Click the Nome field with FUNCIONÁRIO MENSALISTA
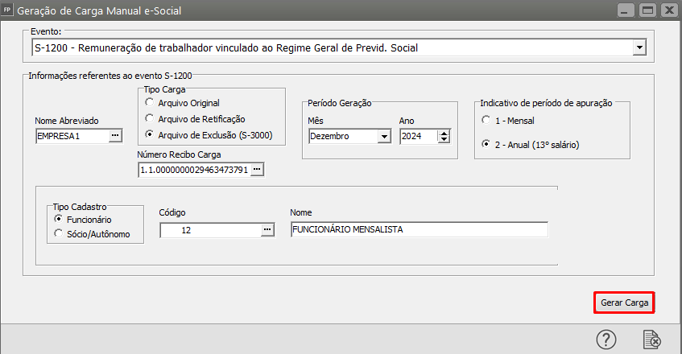The height and width of the screenshot is (354, 682). click(x=419, y=230)
